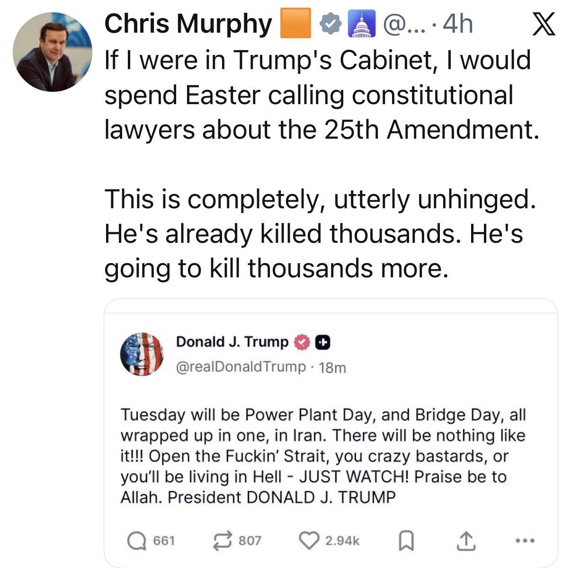The width and height of the screenshot is (571, 568).
Task: Click the X logo in the top corner
Action: click(544, 25)
